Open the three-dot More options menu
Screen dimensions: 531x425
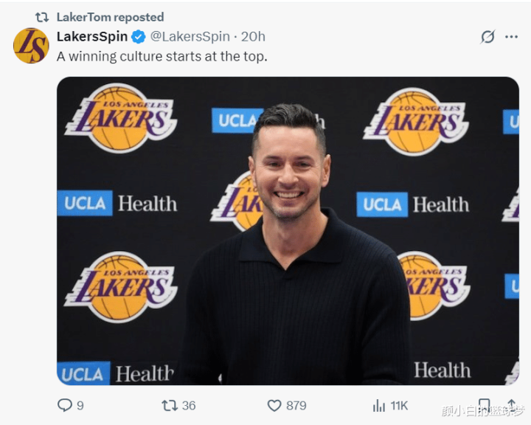tap(511, 37)
